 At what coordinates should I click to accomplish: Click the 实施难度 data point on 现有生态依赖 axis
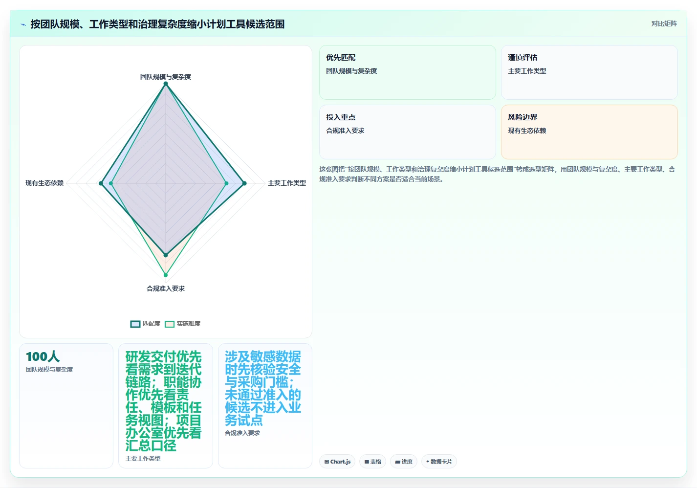click(111, 183)
